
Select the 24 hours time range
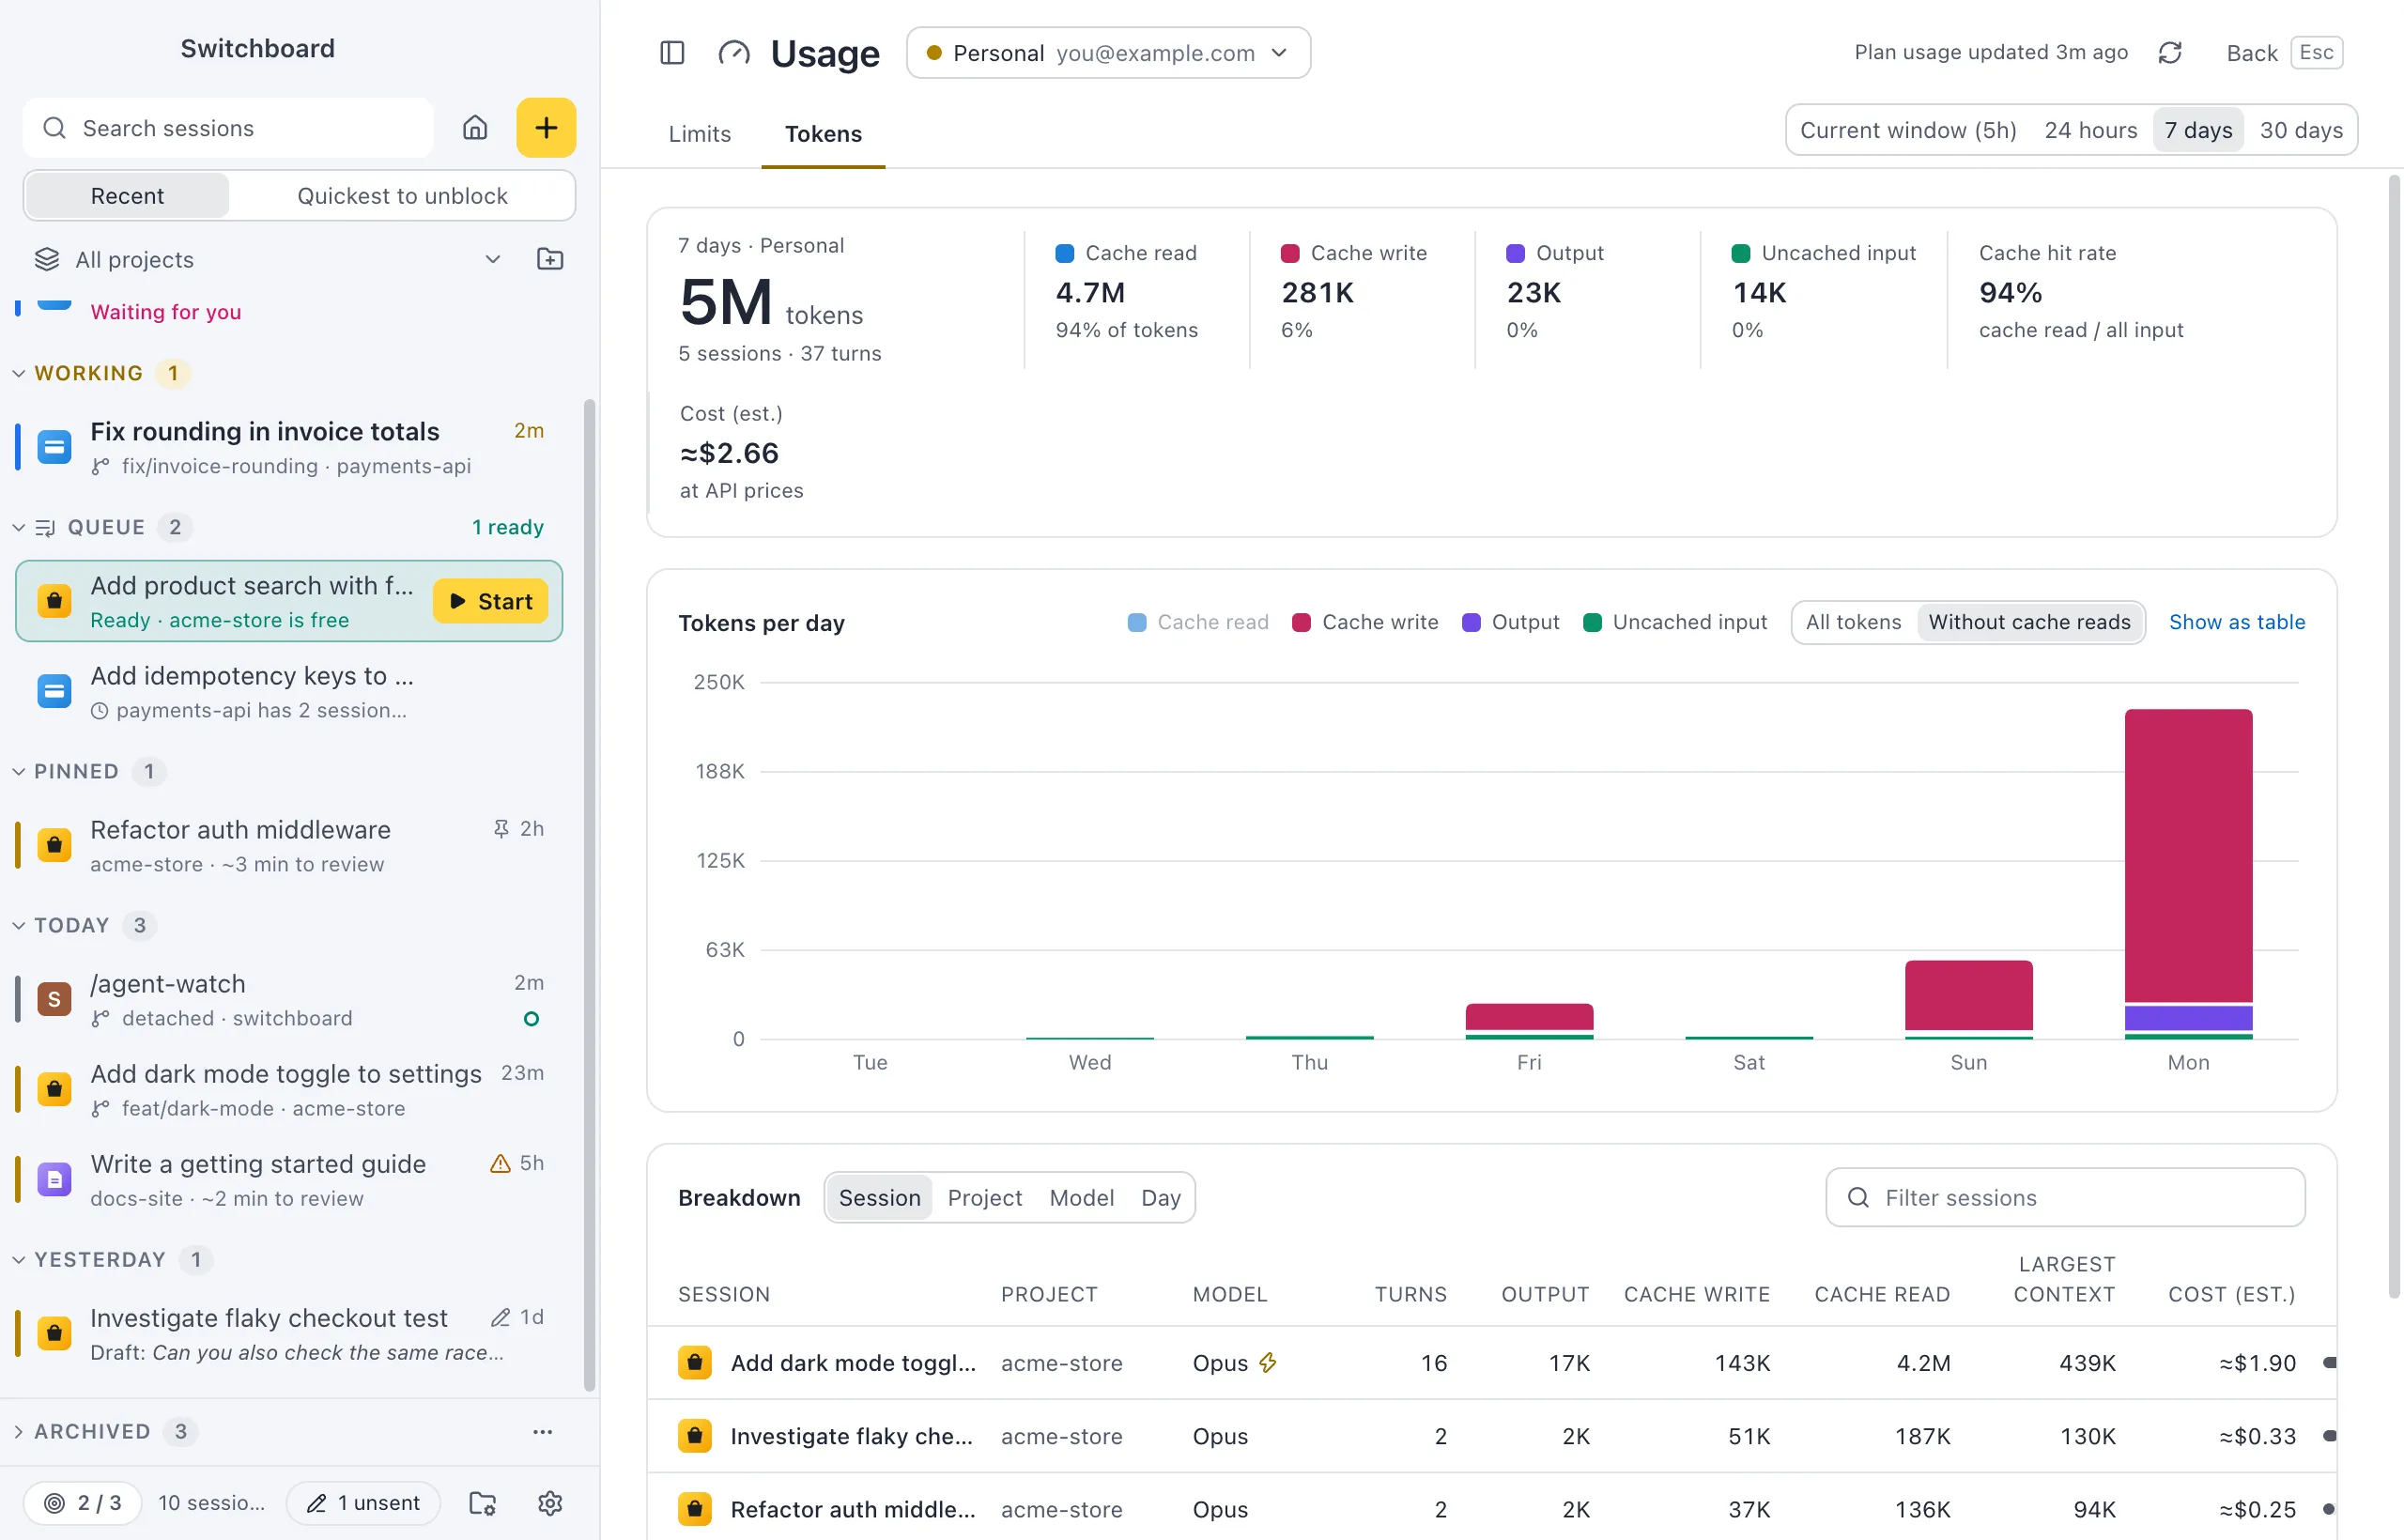pos(2090,130)
